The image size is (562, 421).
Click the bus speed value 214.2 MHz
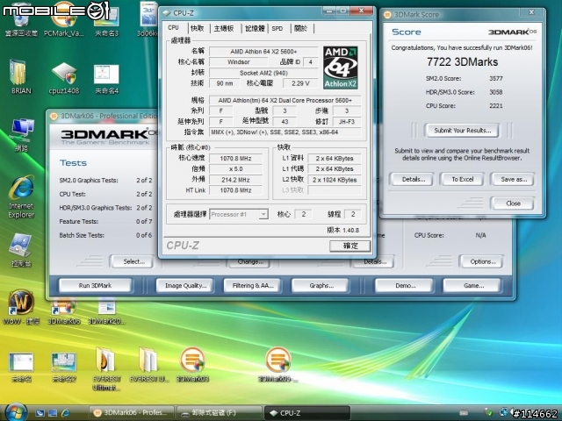235,180
